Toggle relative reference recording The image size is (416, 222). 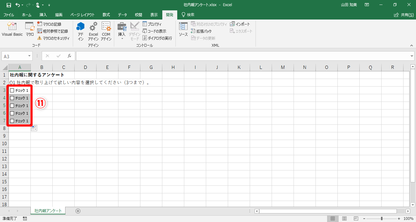52,31
